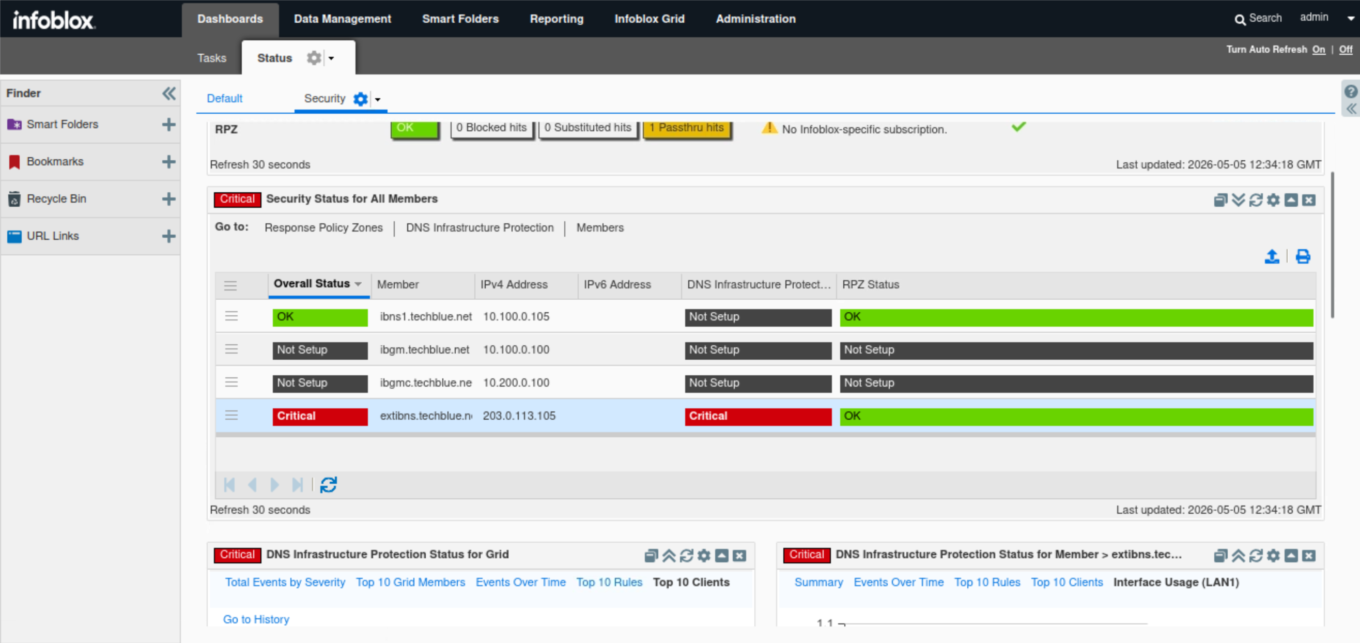Detach the DNS Infrastructure Protection for Grid widget
Screen dimensions: 1360x643
(652, 555)
